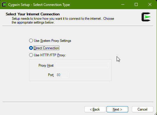Cancel the Cygwin installation
Viewport: 157px width, 115px height.
pos(142,109)
